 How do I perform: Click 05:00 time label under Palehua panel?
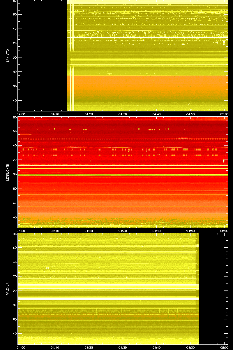(224, 347)
